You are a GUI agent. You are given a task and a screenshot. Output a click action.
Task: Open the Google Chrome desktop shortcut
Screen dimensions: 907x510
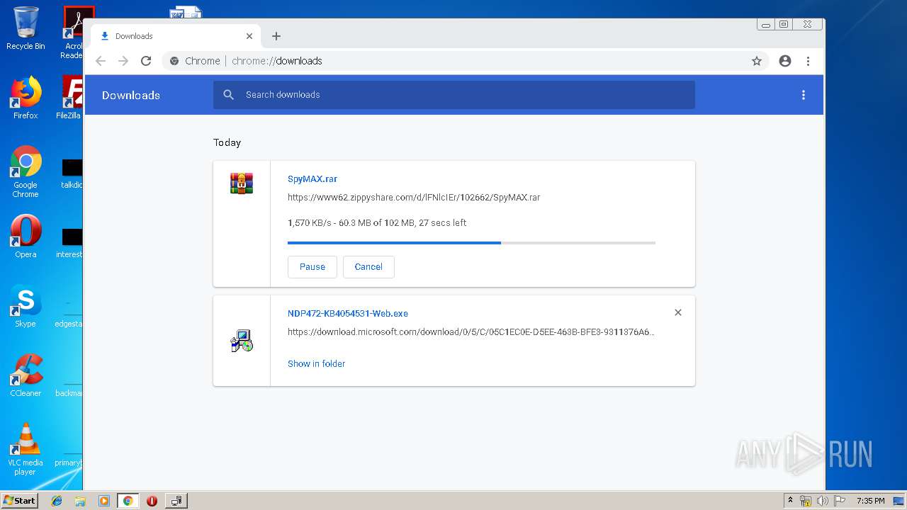26,171
